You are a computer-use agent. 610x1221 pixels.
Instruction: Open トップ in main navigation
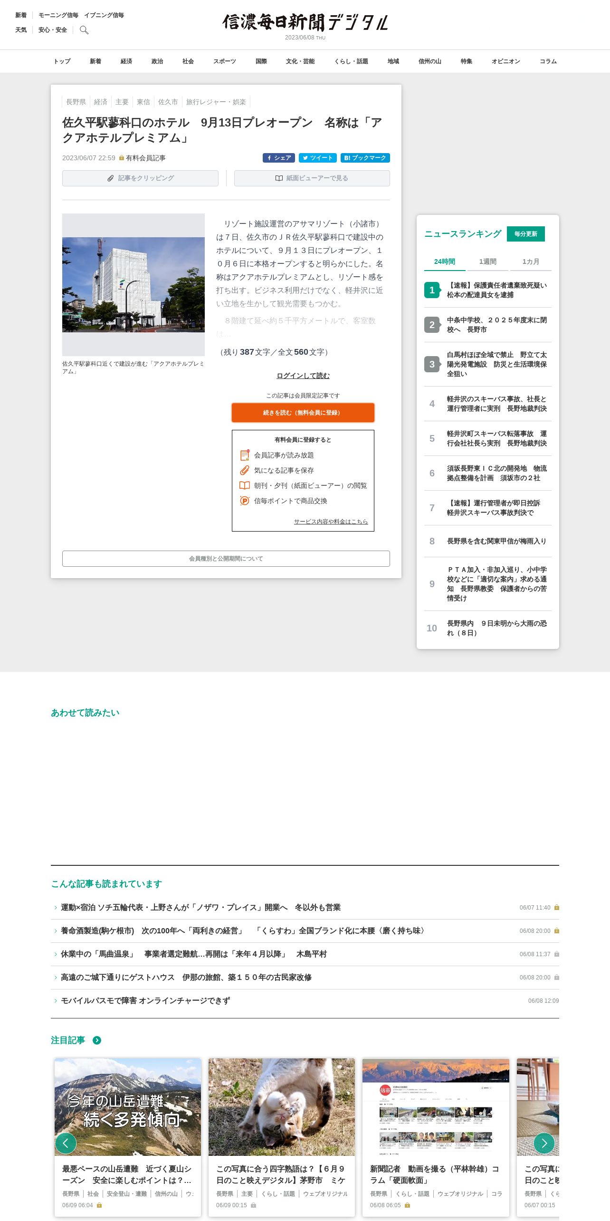(62, 61)
